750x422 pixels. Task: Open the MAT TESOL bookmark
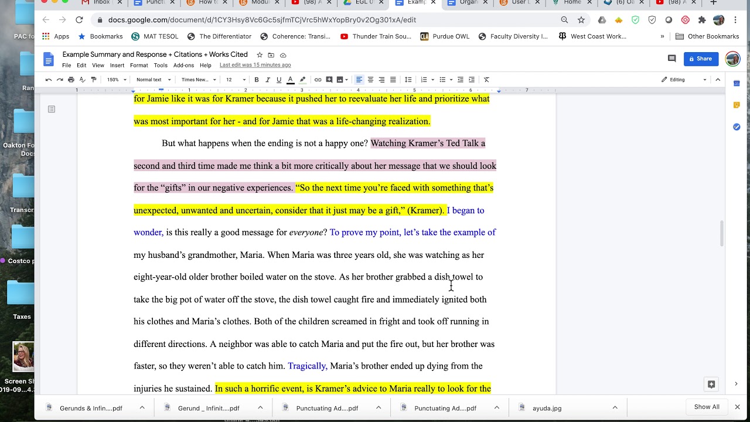coord(155,36)
